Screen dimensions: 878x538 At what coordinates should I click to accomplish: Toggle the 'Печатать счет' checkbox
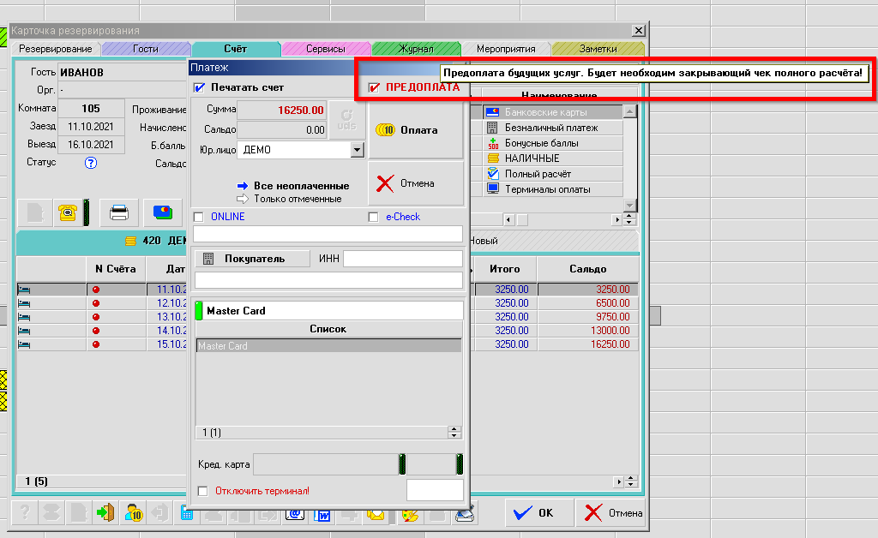[x=200, y=87]
